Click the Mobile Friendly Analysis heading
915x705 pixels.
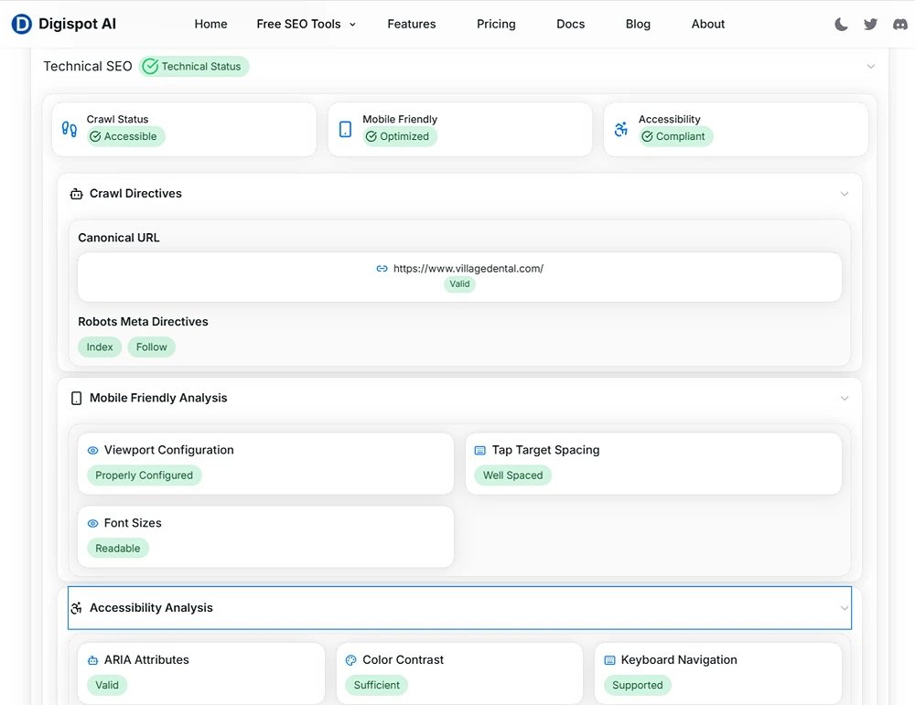click(158, 399)
